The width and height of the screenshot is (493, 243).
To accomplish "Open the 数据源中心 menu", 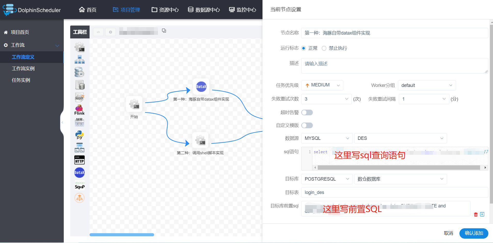I will pyautogui.click(x=204, y=10).
